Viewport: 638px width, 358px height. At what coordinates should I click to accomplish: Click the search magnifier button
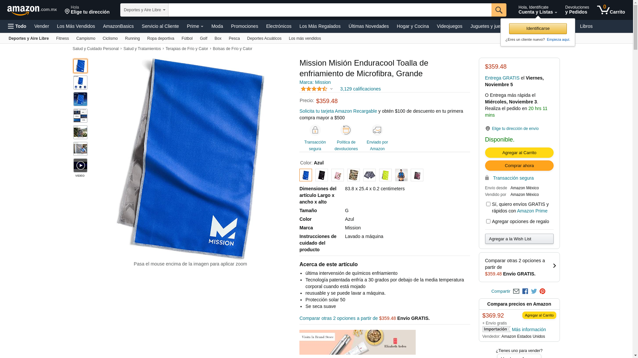click(x=498, y=10)
